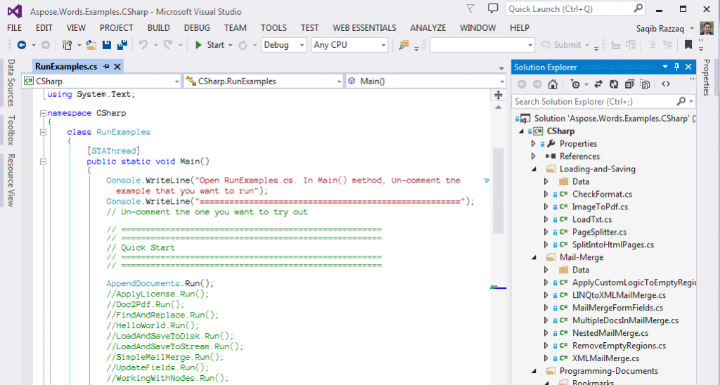The height and width of the screenshot is (385, 720).
Task: Click the Undo arrow icon
Action: tap(143, 45)
